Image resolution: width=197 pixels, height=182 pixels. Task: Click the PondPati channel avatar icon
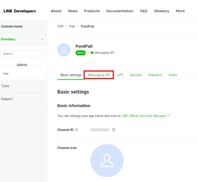[64, 50]
